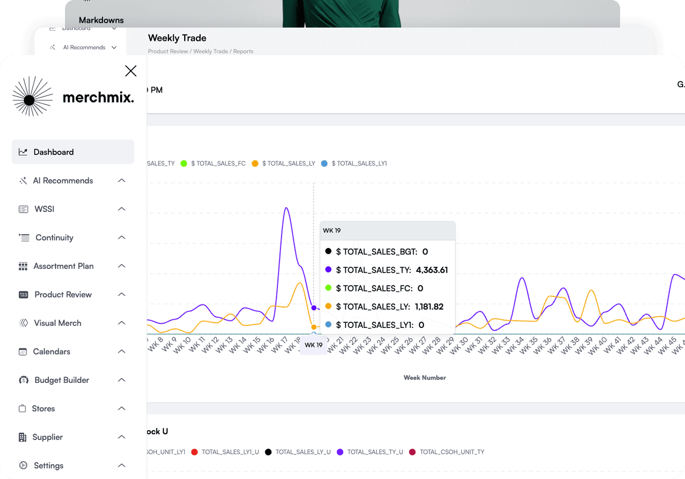Click the blue $ TOTAL_SALES_LY1 legend swatch
Screen dimensions: 685x479
[324, 163]
